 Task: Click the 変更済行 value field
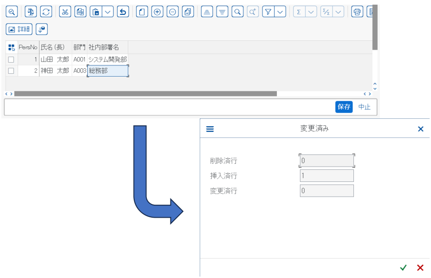tap(327, 191)
